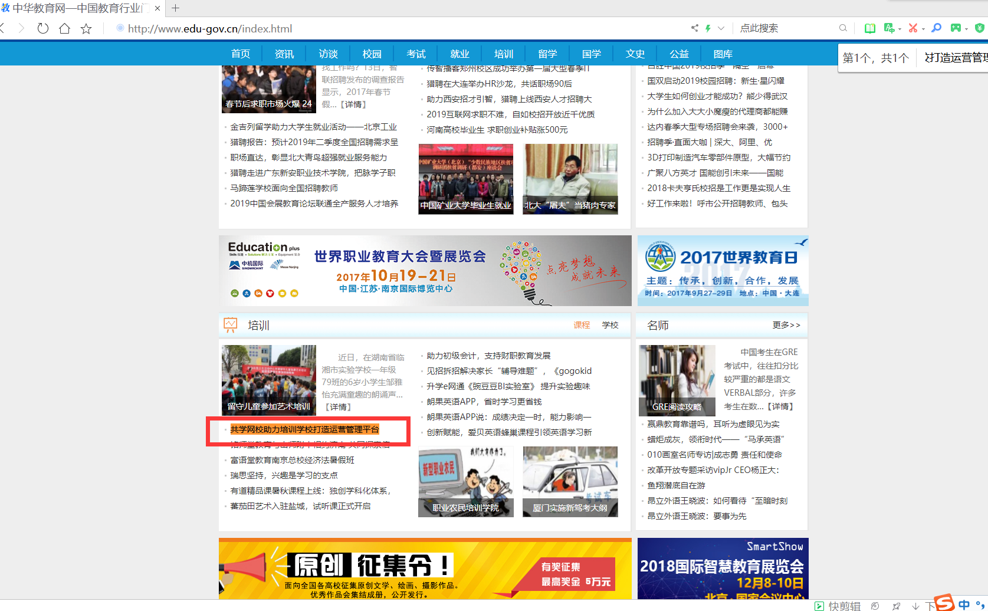Open the gamepad icon's dropdown arrow
The width and height of the screenshot is (988, 611).
[x=966, y=29]
